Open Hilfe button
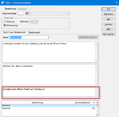The width and height of the screenshot is (119, 117). (109, 29)
